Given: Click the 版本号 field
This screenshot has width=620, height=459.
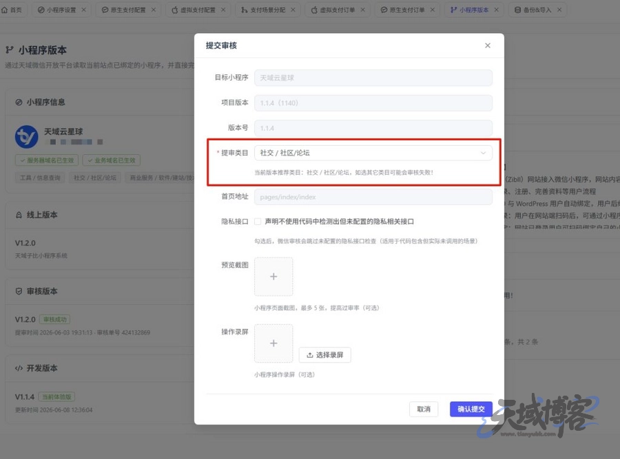Looking at the screenshot, I should pyautogui.click(x=373, y=128).
